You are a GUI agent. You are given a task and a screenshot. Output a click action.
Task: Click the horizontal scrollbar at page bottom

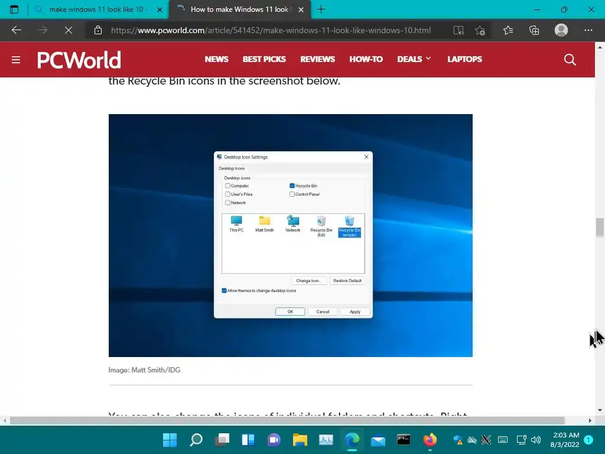[288, 420]
